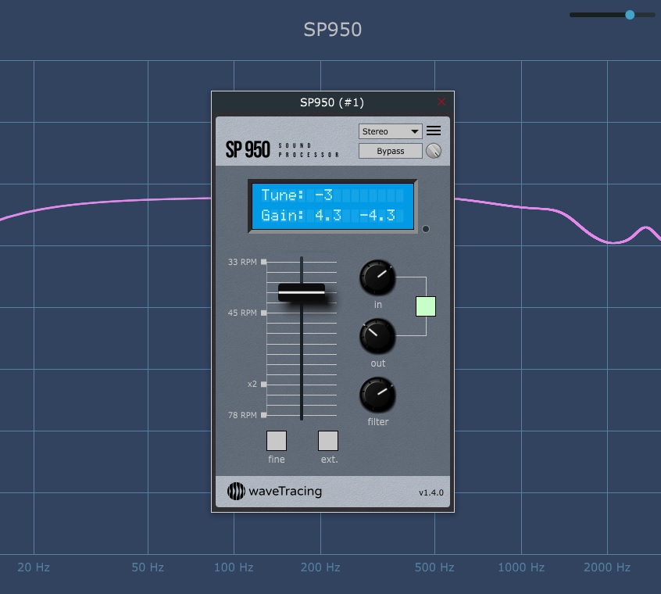Click the 50 Hz axis label

148,567
